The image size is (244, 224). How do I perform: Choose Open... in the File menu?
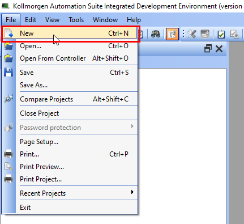tap(70, 46)
